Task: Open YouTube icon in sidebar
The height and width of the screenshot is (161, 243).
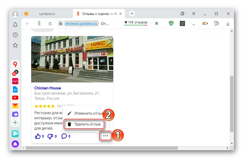Action: (15, 98)
